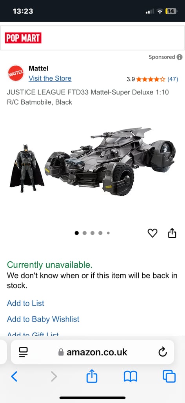Image resolution: width=185 pixels, height=403 pixels.
Task: Open Safari bookmarks icon
Action: click(131, 377)
